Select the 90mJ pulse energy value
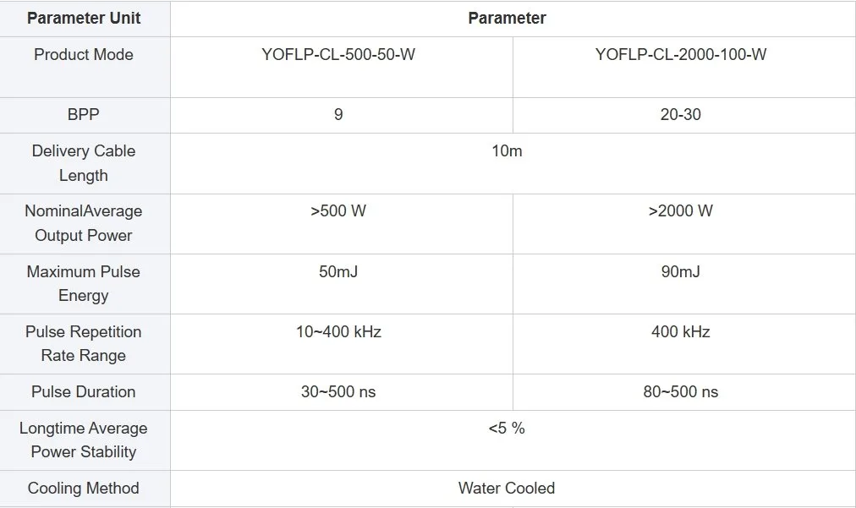856x508 pixels. (681, 271)
